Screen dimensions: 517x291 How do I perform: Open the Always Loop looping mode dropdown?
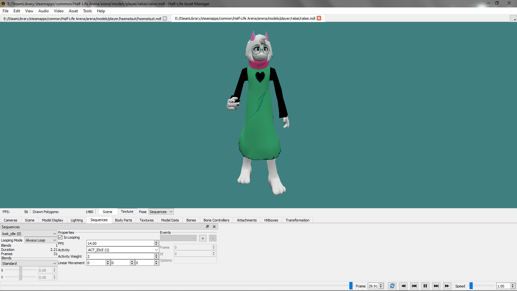(x=41, y=240)
